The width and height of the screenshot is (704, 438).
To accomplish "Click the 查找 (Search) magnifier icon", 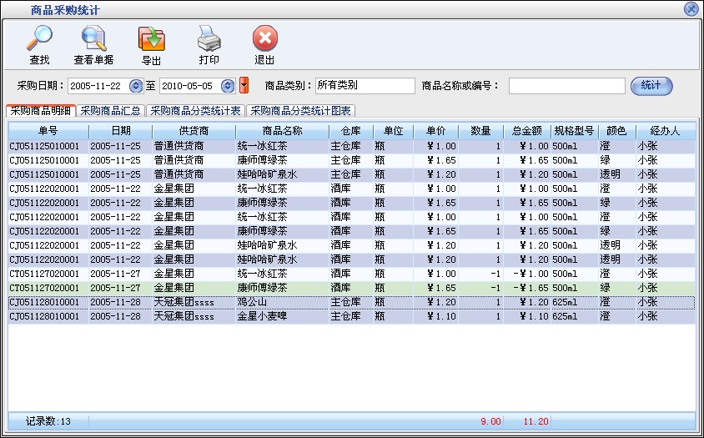I will pyautogui.click(x=39, y=40).
